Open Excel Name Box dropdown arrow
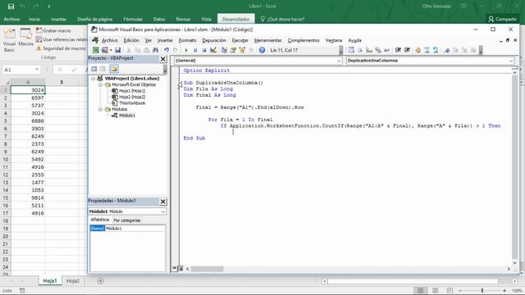The image size is (525, 295). (x=37, y=70)
